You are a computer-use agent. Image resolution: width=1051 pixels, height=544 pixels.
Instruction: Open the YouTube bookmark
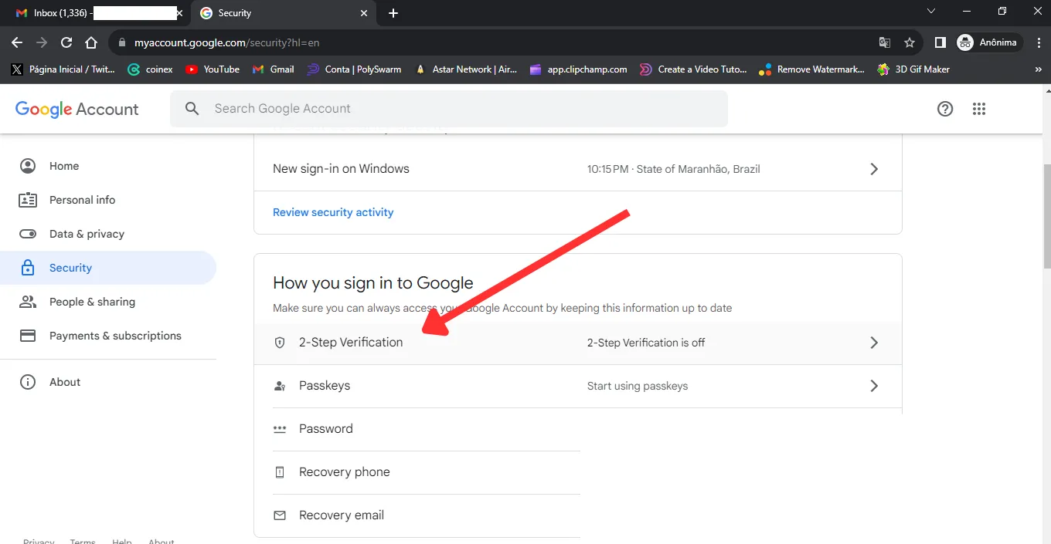(213, 69)
